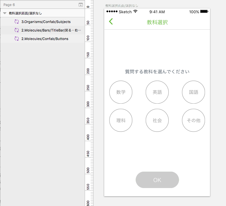Select the 2.Molecules/Confab/Buttons layer
The image size is (226, 206).
click(x=42, y=39)
